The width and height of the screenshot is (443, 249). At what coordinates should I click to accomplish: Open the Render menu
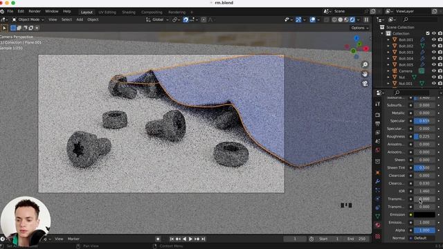tap(35, 11)
